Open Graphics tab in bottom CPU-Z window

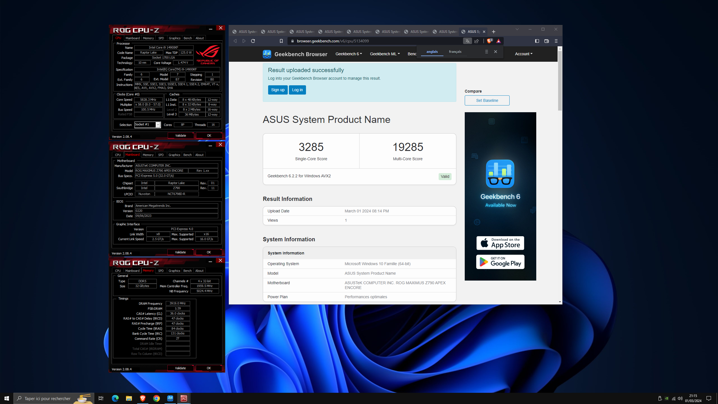[x=174, y=271]
